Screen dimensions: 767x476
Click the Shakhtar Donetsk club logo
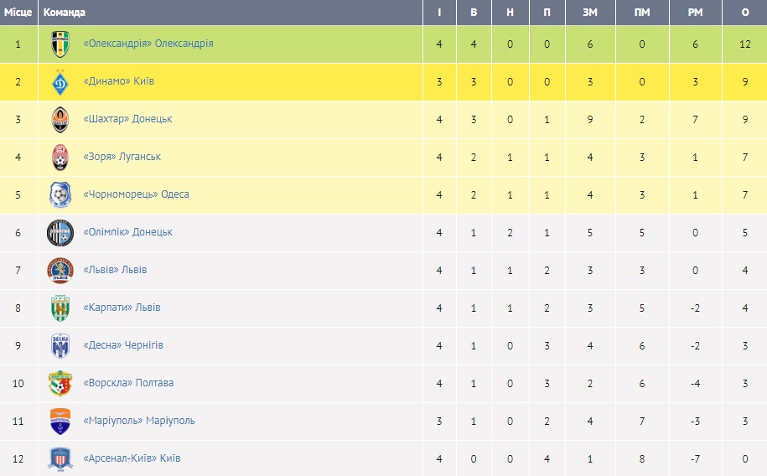tap(60, 119)
